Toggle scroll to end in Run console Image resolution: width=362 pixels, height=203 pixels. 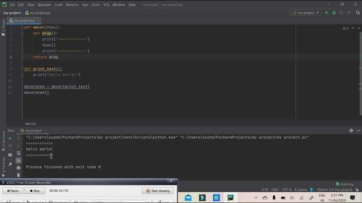point(19,160)
